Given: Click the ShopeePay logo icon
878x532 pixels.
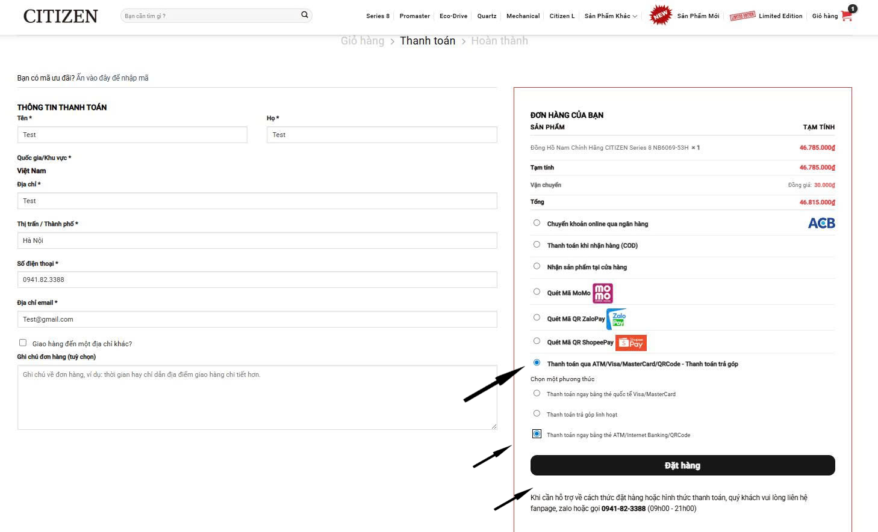Looking at the screenshot, I should 631,343.
